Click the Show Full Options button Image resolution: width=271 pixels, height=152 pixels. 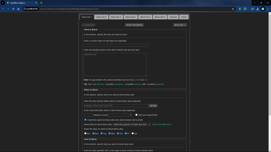coord(134,25)
